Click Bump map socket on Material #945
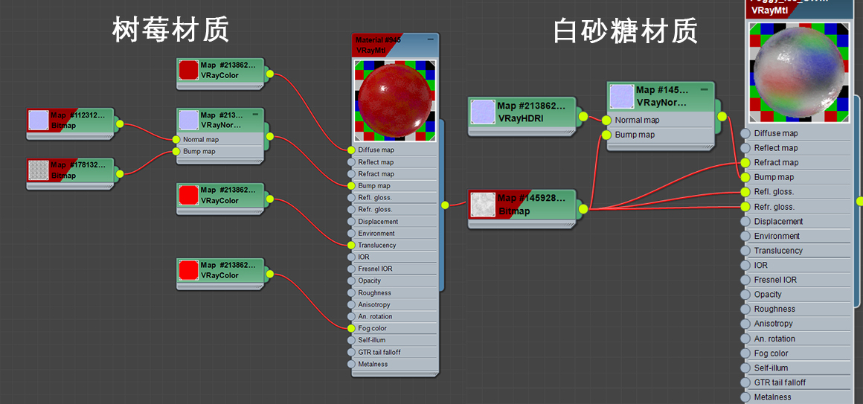The width and height of the screenshot is (863, 404). tap(351, 185)
